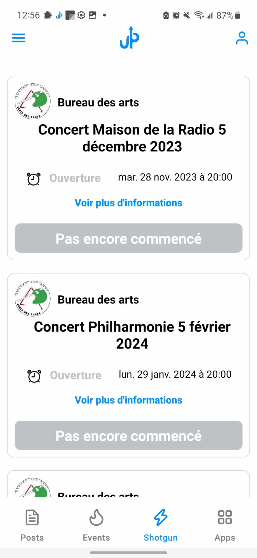Tap the Posts document icon
Screen dimensions: 257x558
32,517
